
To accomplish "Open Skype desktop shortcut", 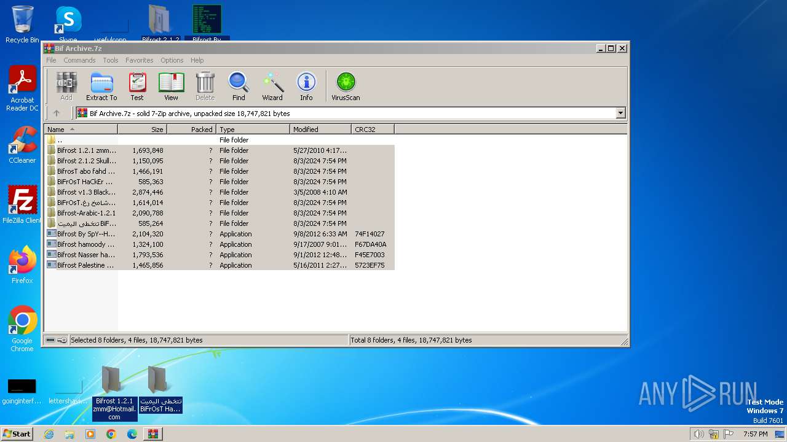I will [68, 25].
